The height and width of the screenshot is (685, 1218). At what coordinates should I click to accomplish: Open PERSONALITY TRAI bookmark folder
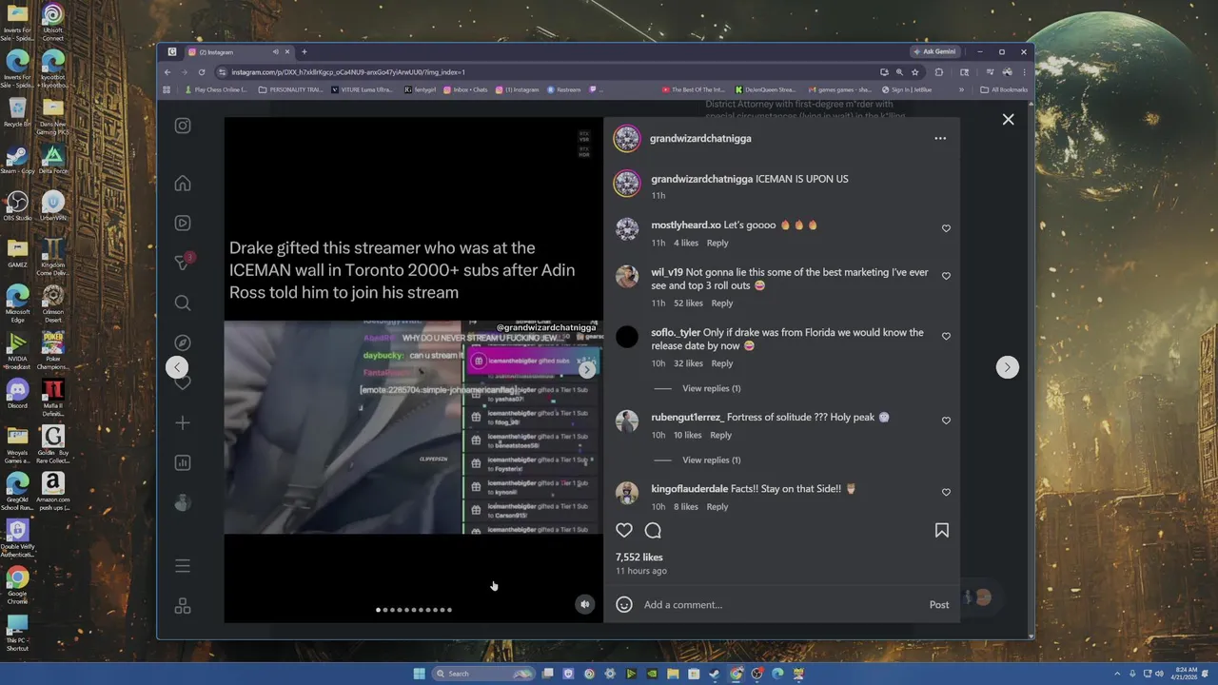(290, 90)
